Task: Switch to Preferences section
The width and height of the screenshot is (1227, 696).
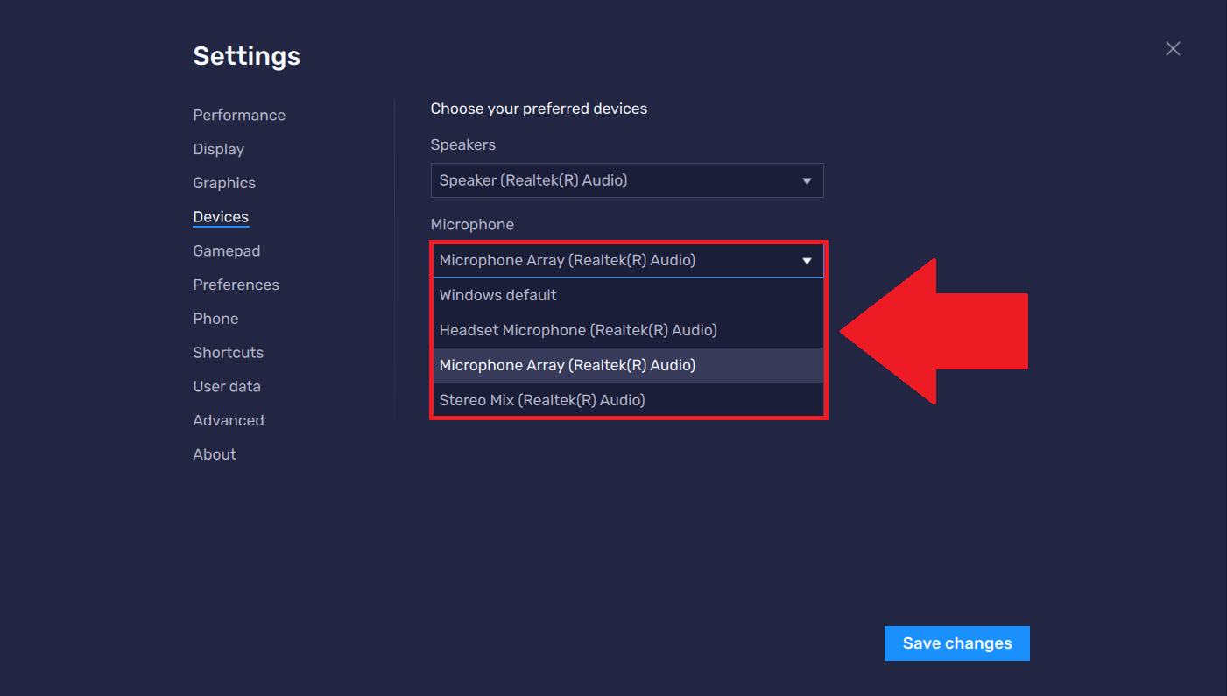Action: [x=236, y=285]
